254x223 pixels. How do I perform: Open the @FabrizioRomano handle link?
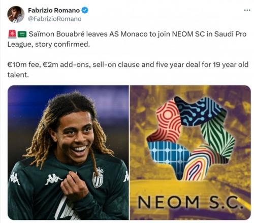click(x=54, y=19)
